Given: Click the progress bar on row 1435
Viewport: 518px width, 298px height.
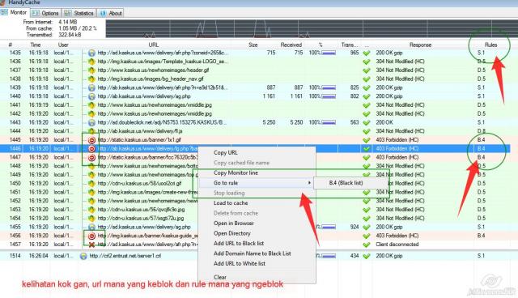Looking at the screenshot, I should pos(329,53).
